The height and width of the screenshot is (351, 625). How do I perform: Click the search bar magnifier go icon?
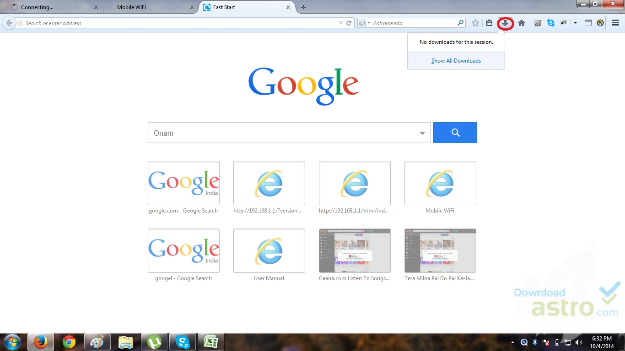(460, 23)
